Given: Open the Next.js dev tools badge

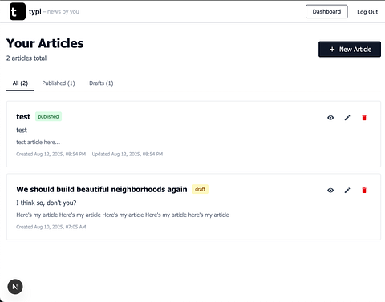Looking at the screenshot, I should click(x=15, y=287).
